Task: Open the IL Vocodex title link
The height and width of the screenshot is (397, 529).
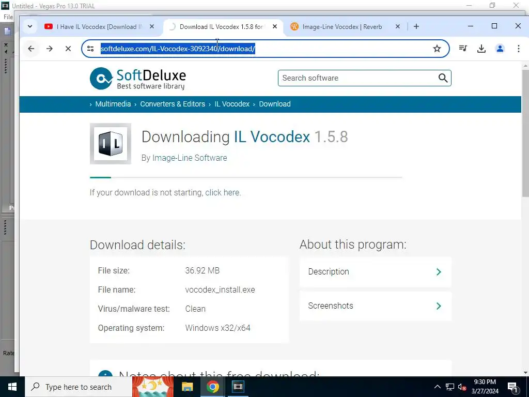Action: 272,136
